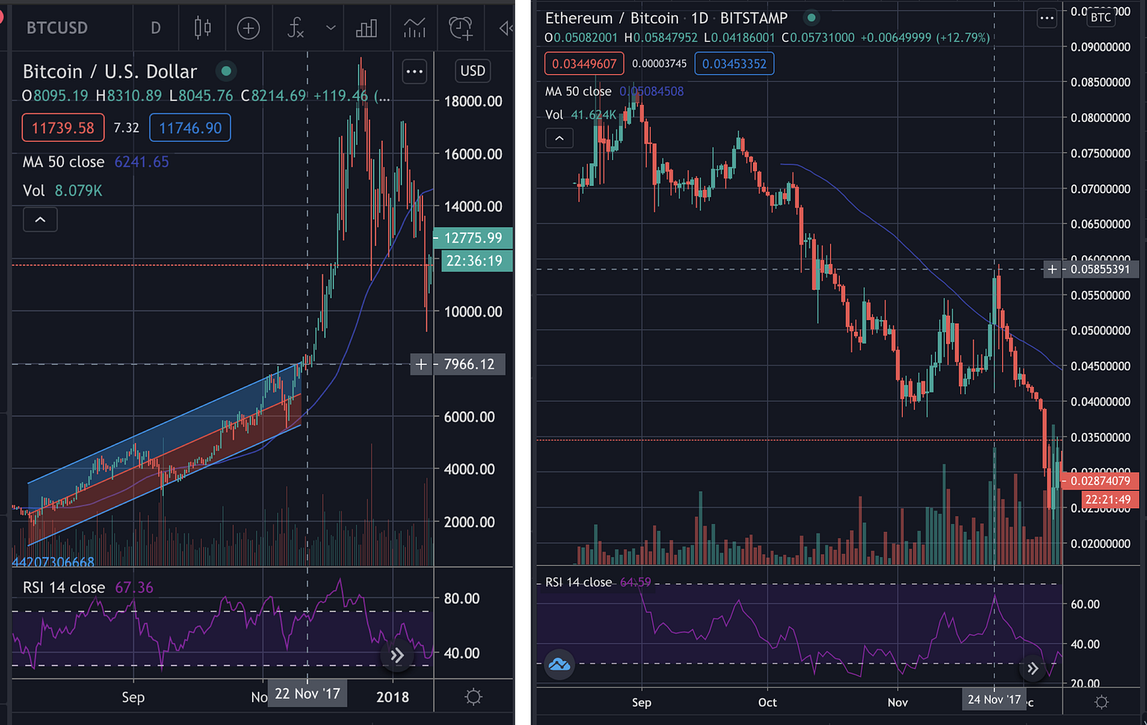1147x725 pixels.
Task: Open the BTC currency selector
Action: [x=1101, y=17]
